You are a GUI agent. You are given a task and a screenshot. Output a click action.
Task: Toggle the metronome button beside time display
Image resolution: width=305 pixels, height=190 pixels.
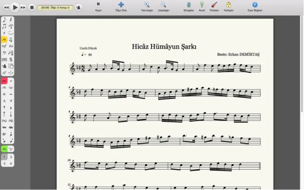(79, 7)
